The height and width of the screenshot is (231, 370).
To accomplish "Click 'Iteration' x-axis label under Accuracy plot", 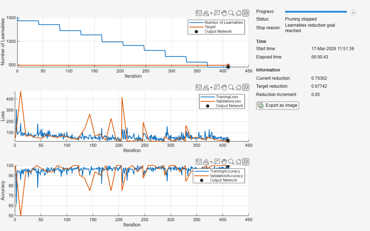I will tap(132, 225).
